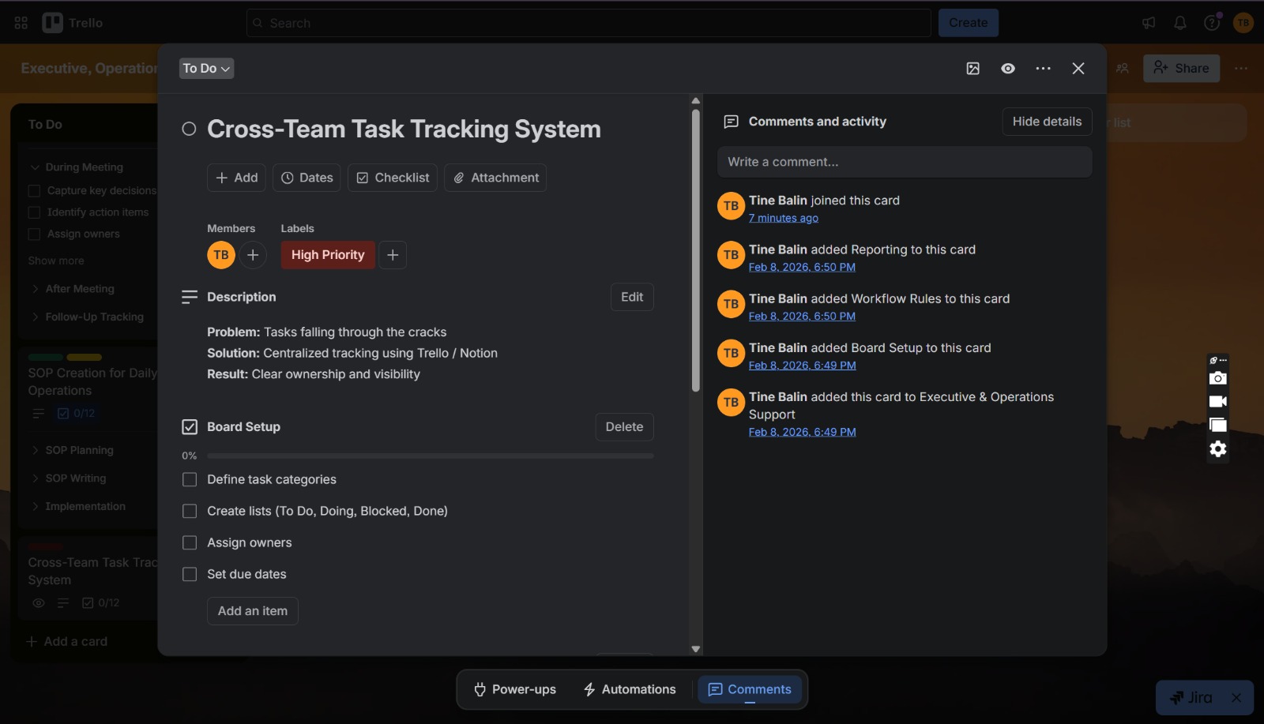Close the Jira panel
The image size is (1264, 724).
(1236, 698)
